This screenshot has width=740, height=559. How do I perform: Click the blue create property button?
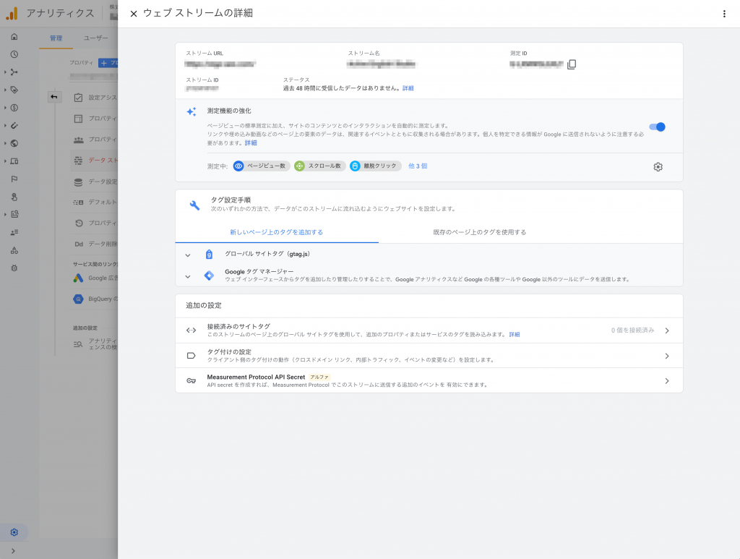(108, 63)
